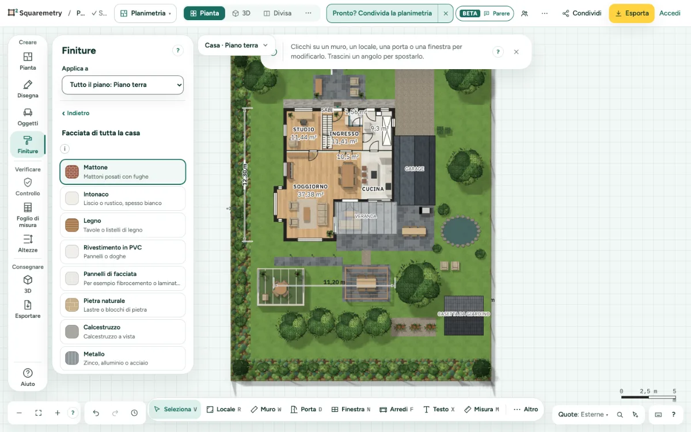Open Foglio di misura sheet

click(28, 215)
